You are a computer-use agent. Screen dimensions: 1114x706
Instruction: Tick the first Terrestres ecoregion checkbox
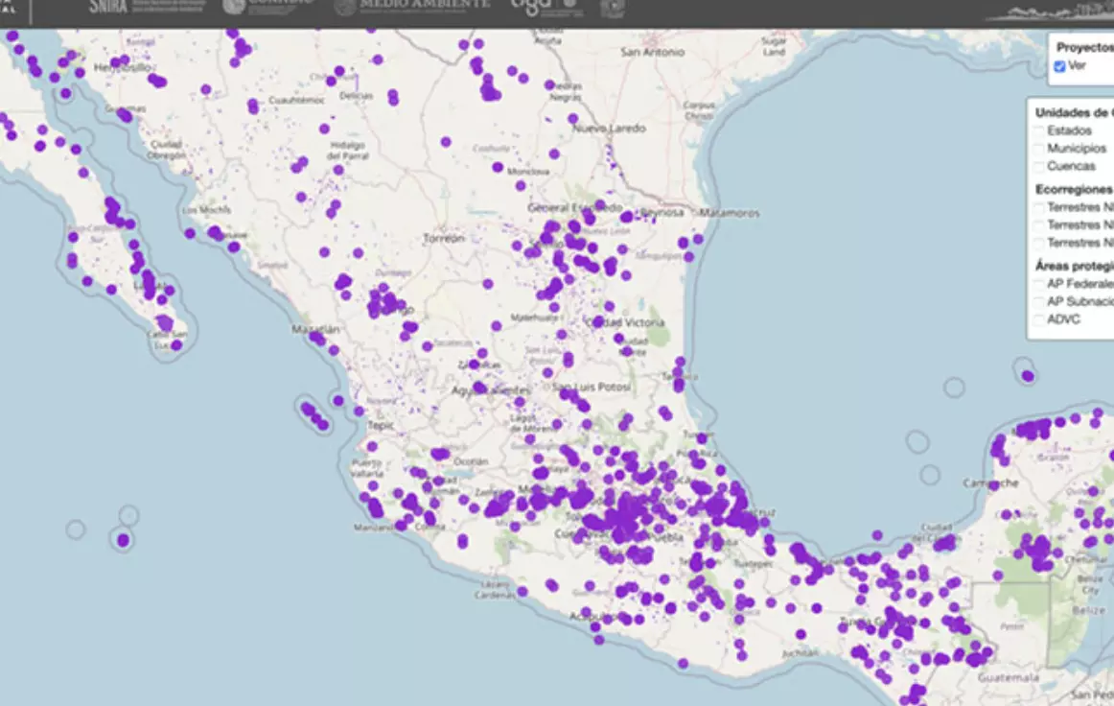point(1038,207)
